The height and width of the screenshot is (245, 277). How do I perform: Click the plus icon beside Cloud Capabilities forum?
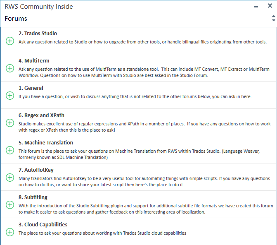tap(10, 232)
